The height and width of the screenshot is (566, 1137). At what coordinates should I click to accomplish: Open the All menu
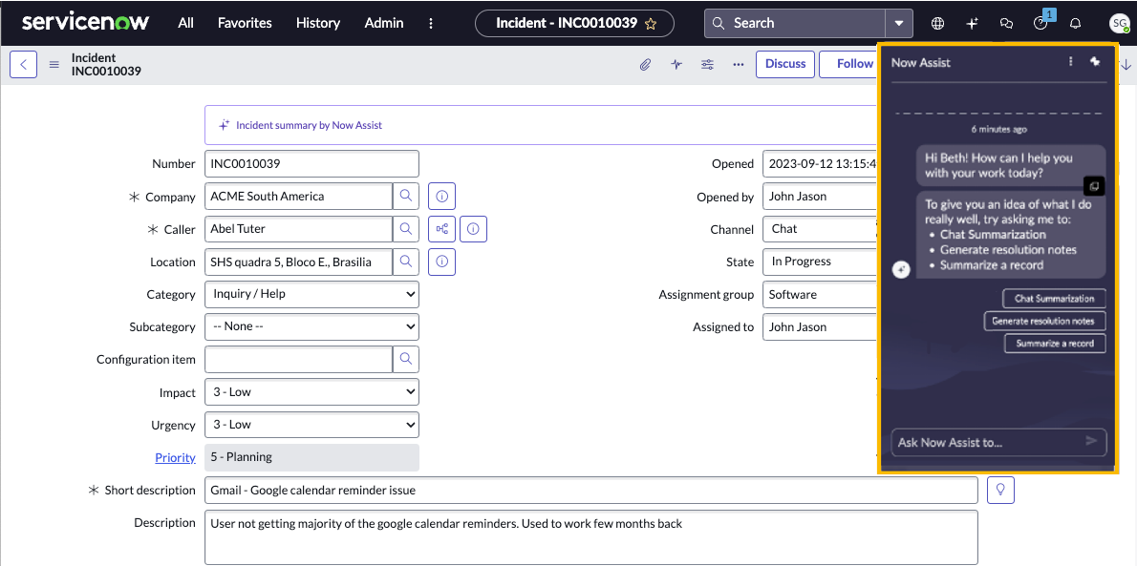(186, 23)
